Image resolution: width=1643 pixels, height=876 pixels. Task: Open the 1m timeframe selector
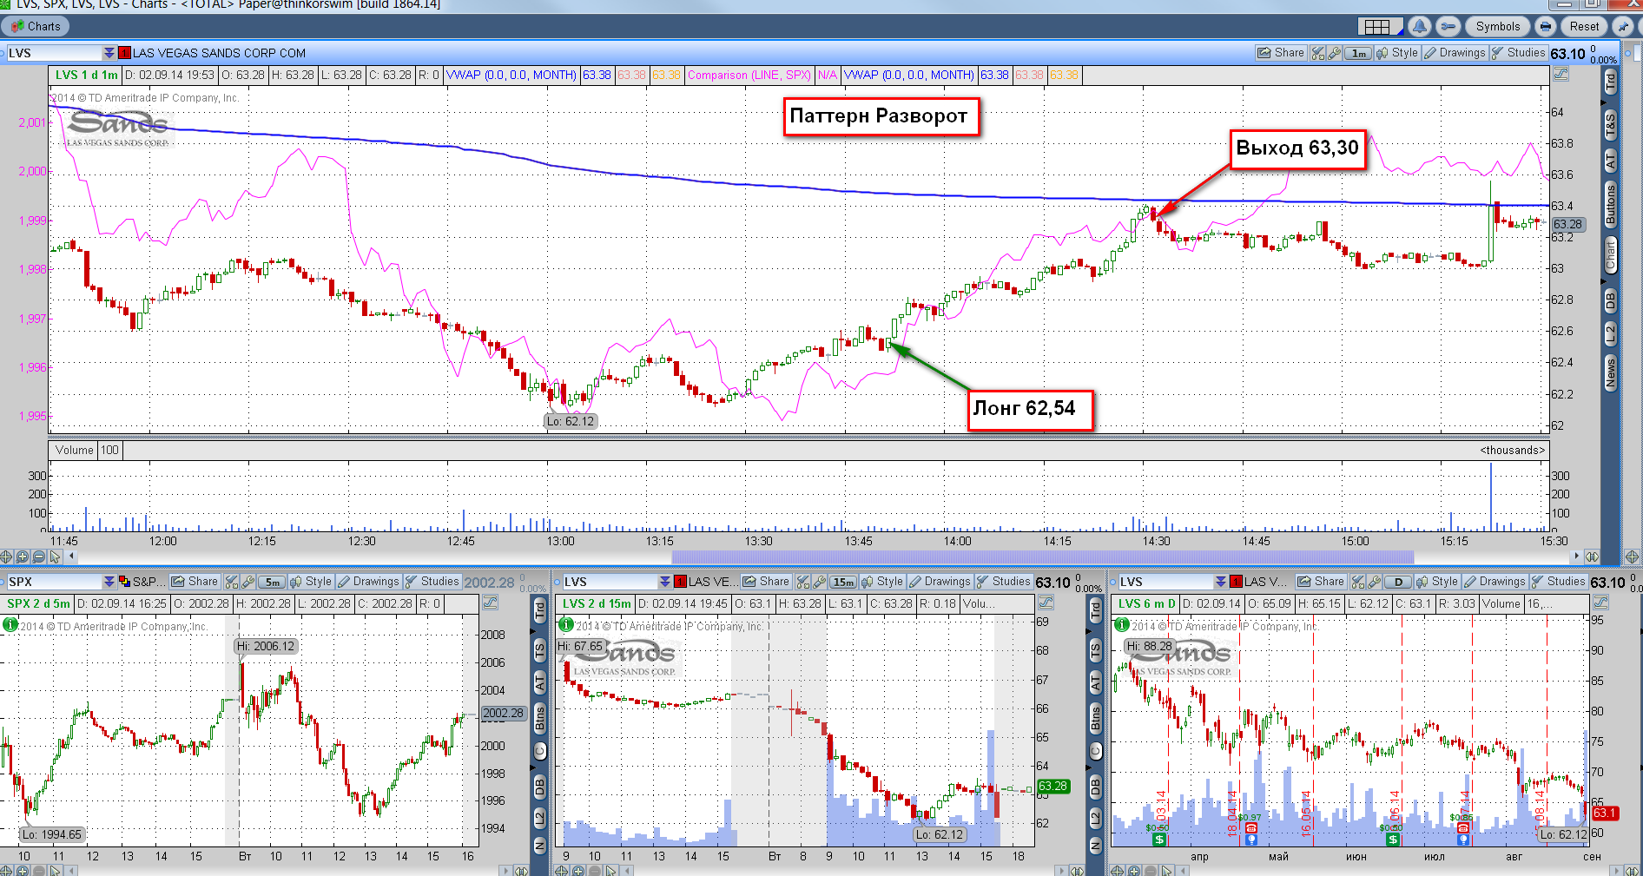pyautogui.click(x=1358, y=53)
